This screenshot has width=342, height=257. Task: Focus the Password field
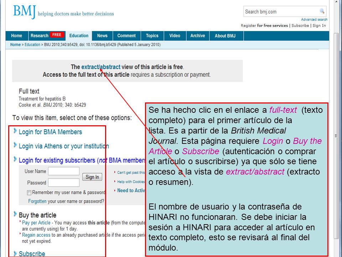click(64, 182)
